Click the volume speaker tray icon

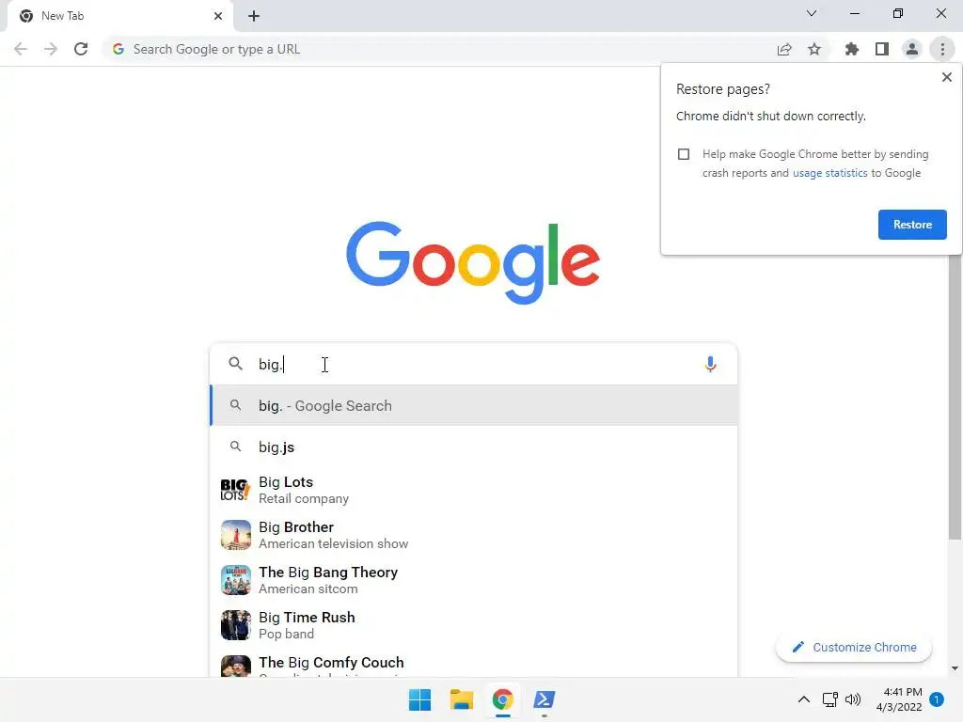[x=852, y=699]
